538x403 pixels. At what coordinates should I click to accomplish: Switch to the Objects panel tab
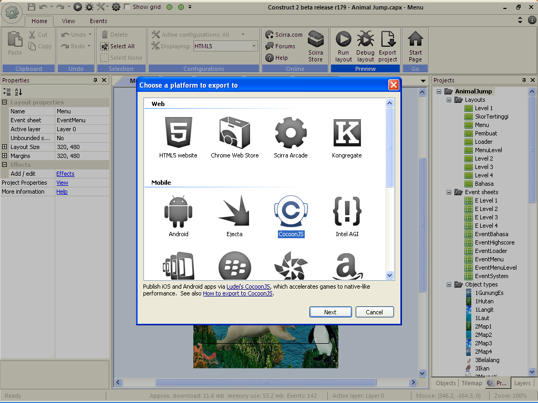point(446,383)
